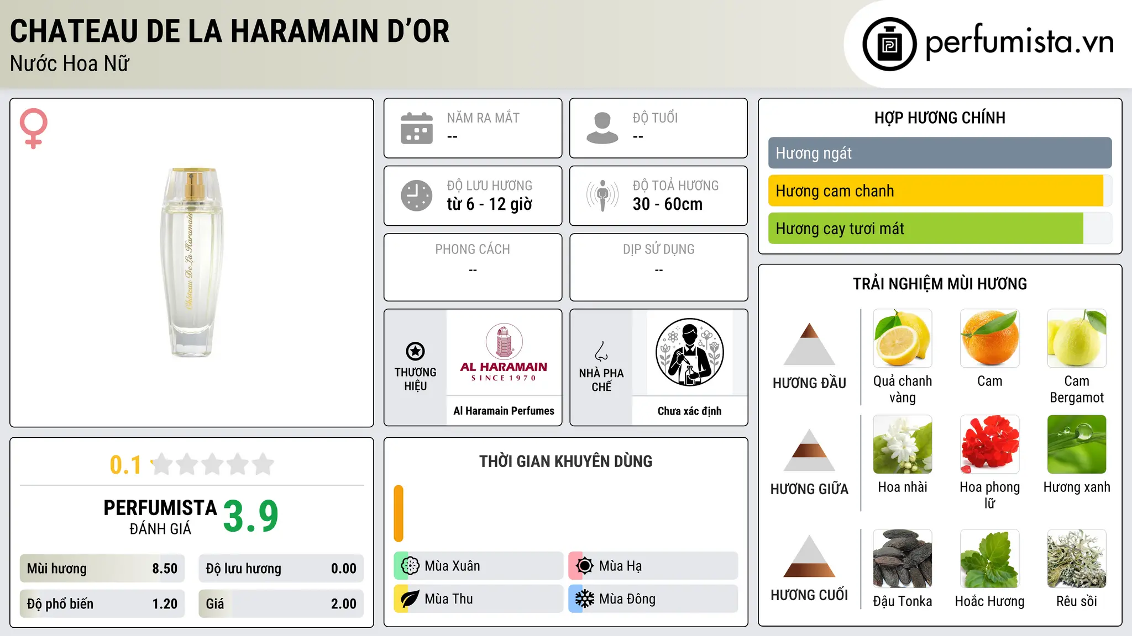Select the Quả chanh vàng lemon thumbnail
The image size is (1132, 636).
tap(903, 338)
